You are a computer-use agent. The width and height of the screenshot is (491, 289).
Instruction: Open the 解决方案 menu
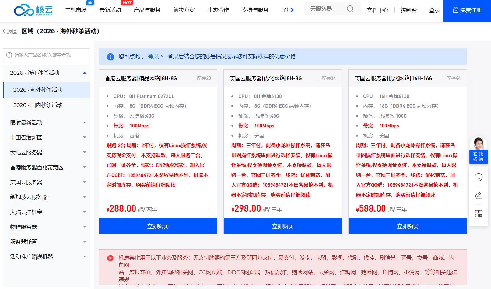click(184, 10)
